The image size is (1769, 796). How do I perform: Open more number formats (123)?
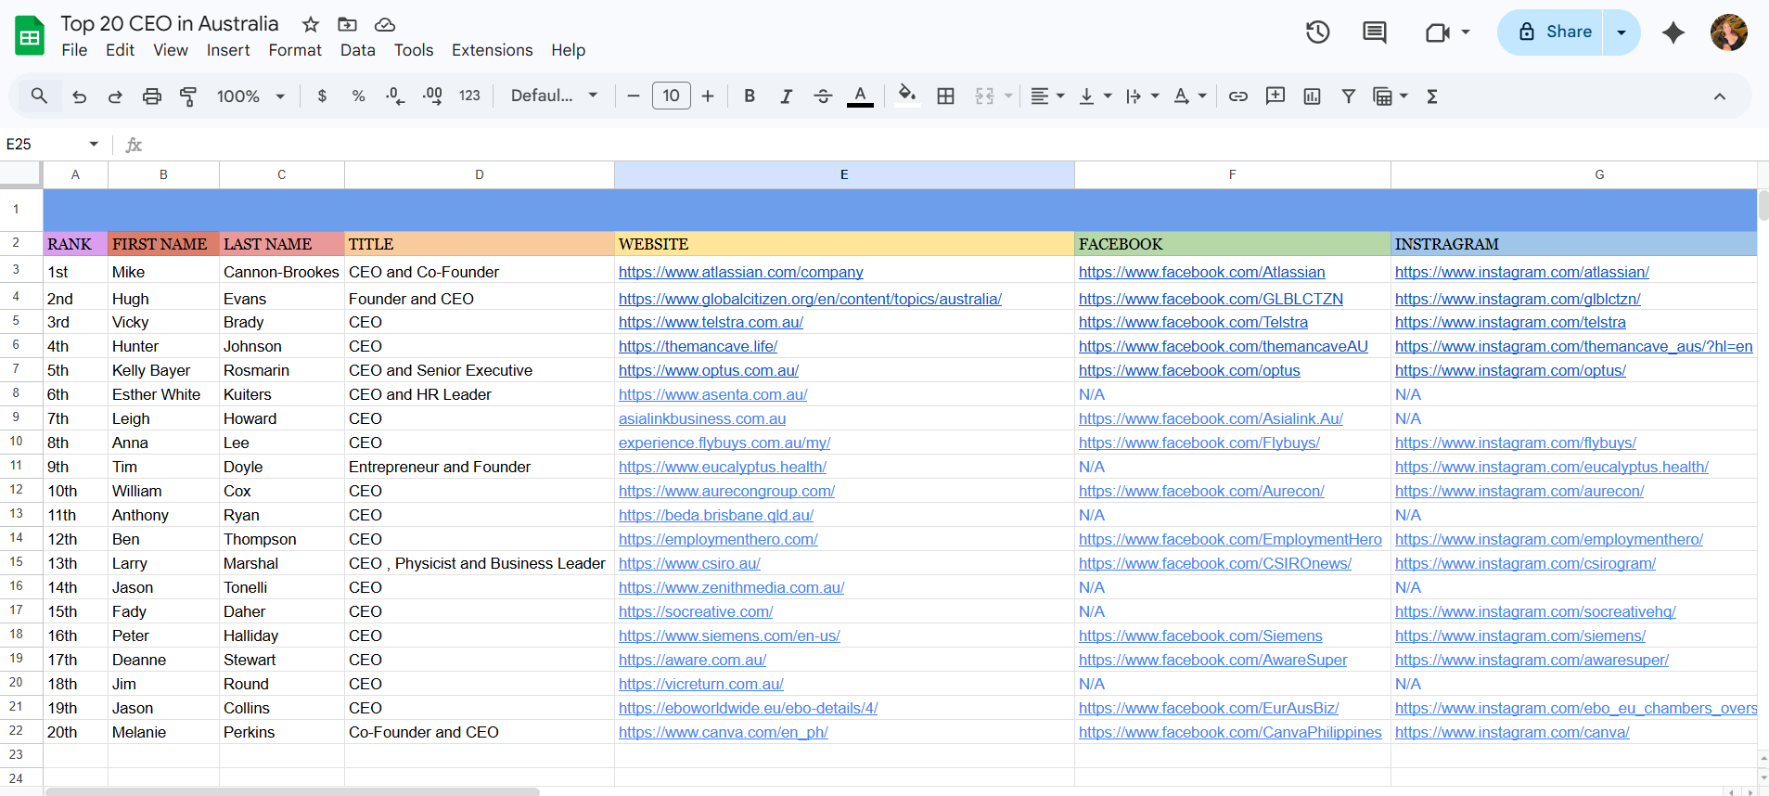point(469,96)
